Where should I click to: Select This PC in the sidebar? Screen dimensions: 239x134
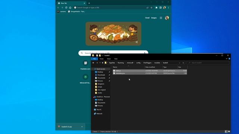coord(99,110)
